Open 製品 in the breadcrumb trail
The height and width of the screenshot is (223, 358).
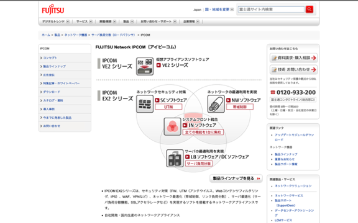pyautogui.click(x=57, y=35)
